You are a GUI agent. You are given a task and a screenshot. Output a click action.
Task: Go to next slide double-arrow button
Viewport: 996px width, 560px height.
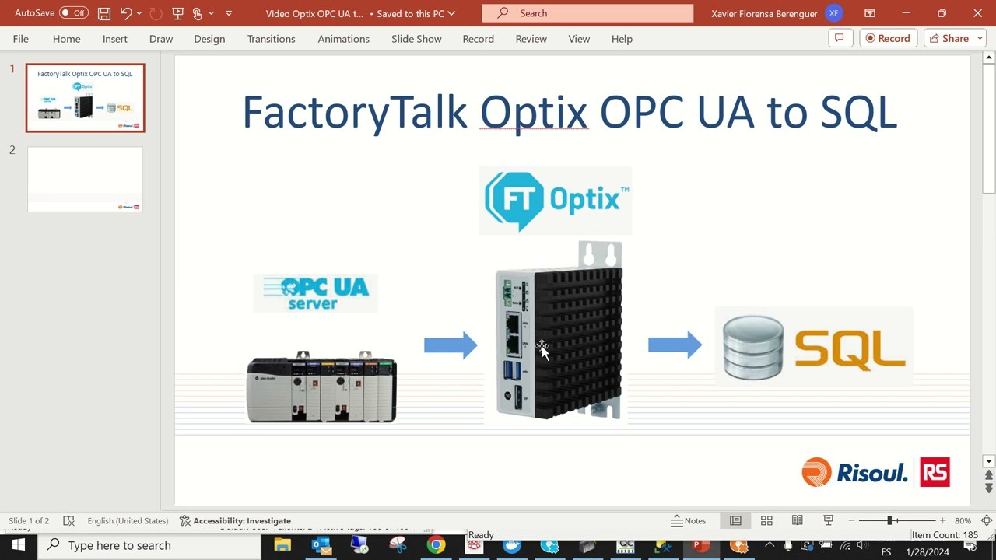(989, 488)
